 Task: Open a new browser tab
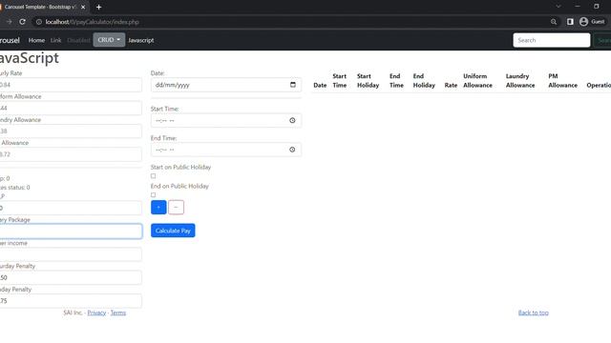[x=98, y=7]
